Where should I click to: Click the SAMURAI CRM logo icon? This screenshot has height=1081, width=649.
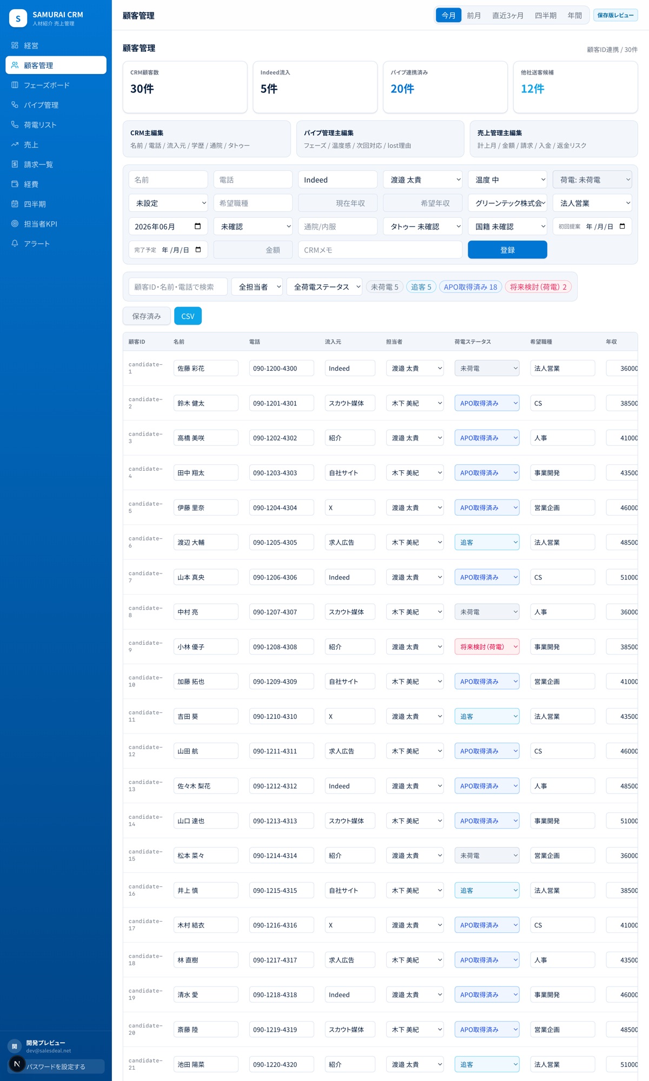pos(18,18)
